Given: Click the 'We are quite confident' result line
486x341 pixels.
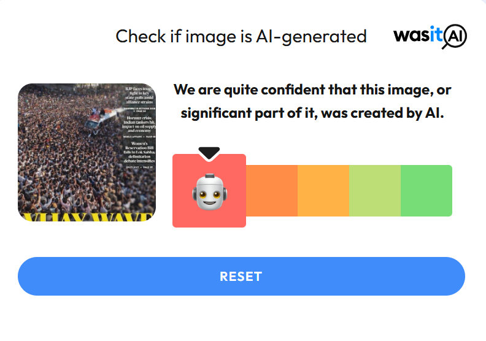Looking at the screenshot, I should tap(312, 90).
